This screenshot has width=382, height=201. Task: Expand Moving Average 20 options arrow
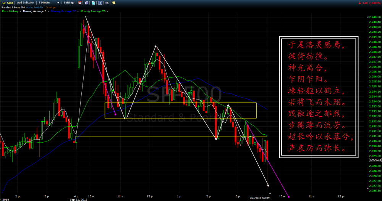tap(107, 11)
